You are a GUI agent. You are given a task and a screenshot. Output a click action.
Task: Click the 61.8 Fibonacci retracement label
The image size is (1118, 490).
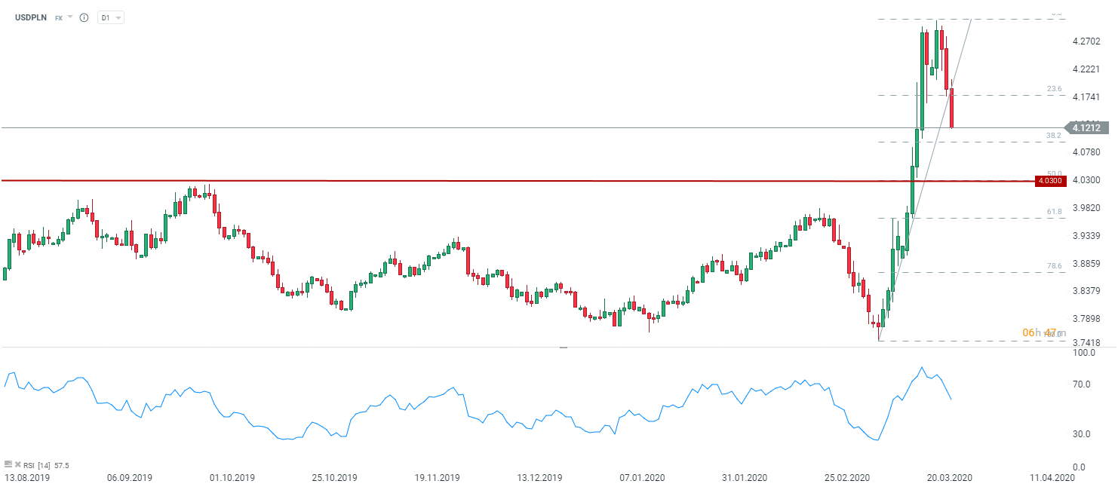1054,213
